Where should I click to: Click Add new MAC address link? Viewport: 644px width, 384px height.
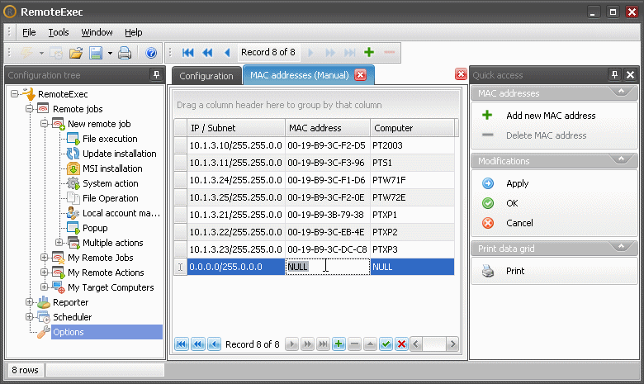click(x=551, y=116)
